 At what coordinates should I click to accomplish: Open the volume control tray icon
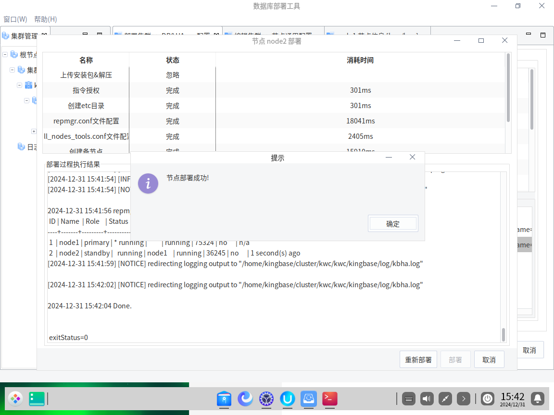427,398
